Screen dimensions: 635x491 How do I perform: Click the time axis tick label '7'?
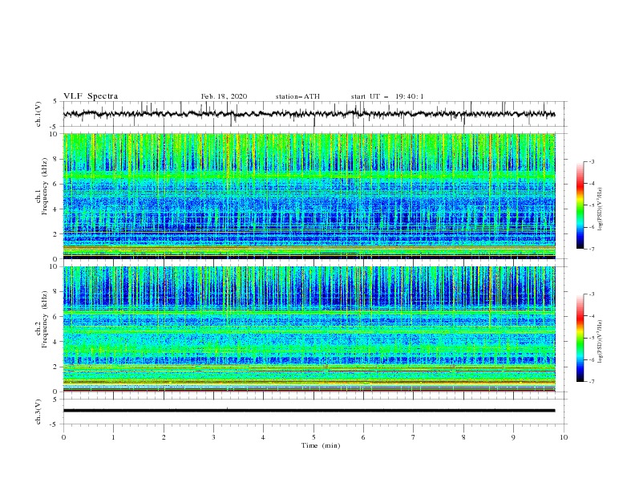pos(414,437)
